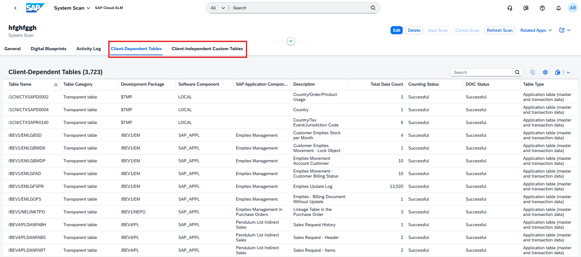Viewport: 581px width, 257px height.
Task: Click the back navigation arrow
Action: [15, 8]
